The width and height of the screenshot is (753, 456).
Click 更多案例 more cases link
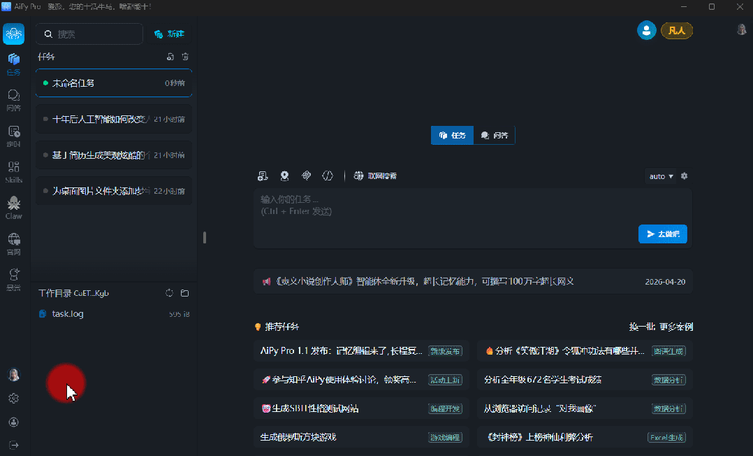point(676,327)
